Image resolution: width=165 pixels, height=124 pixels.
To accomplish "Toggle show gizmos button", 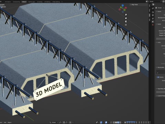I will pyautogui.click(x=101, y=122).
